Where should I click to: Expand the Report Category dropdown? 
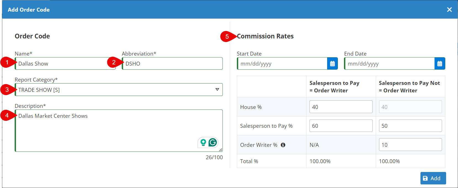click(x=217, y=90)
